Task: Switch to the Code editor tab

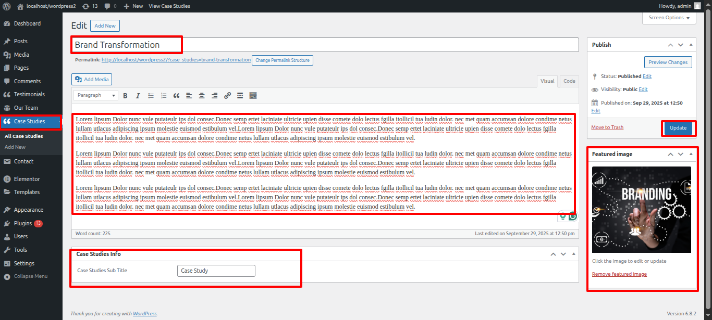Action: pyautogui.click(x=569, y=81)
